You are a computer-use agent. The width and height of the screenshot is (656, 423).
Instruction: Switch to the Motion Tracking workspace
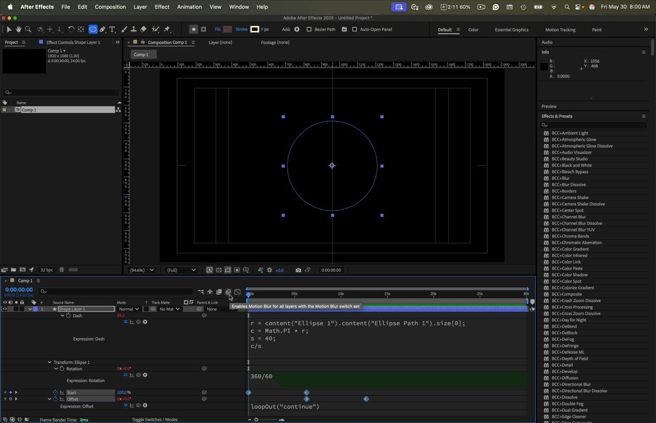(x=560, y=30)
